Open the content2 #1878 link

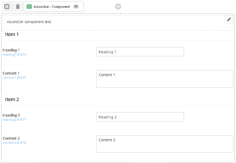click(x=14, y=143)
